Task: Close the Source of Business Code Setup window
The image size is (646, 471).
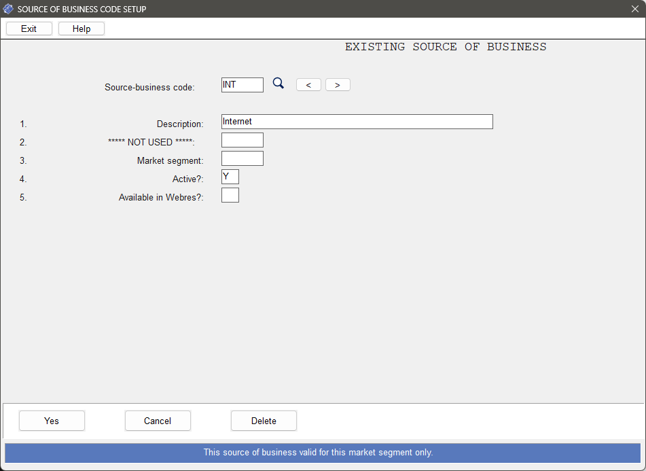Action: (634, 9)
